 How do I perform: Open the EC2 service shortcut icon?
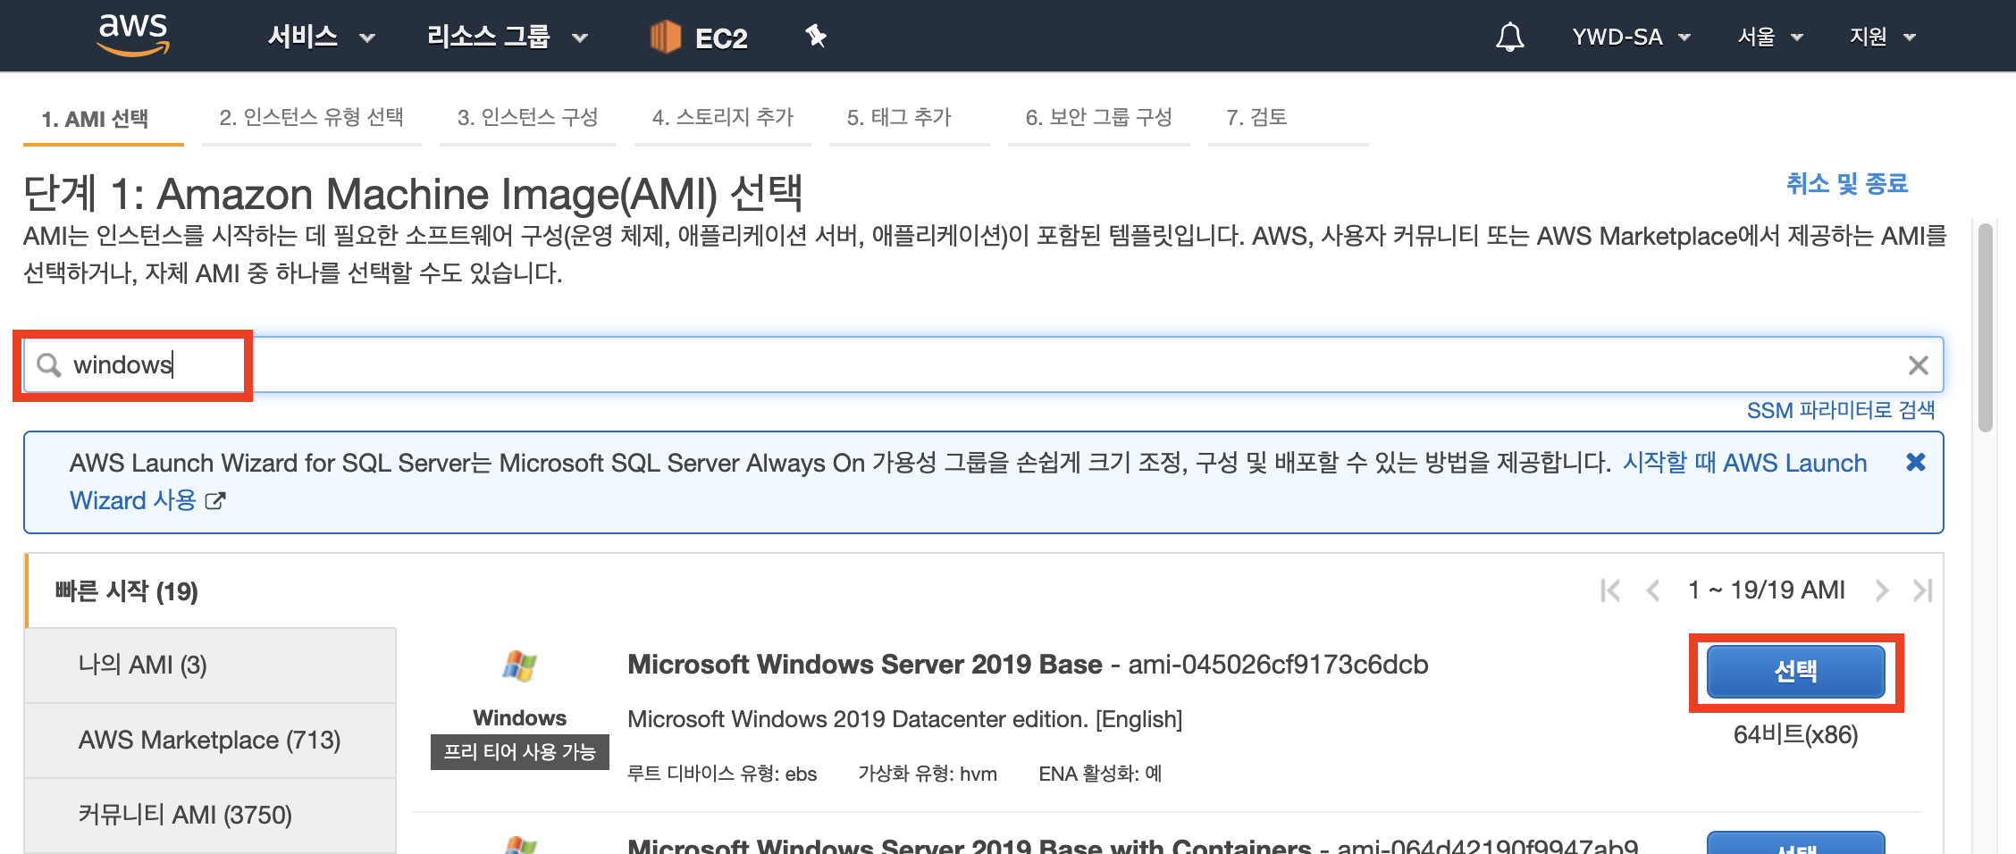pos(665,37)
